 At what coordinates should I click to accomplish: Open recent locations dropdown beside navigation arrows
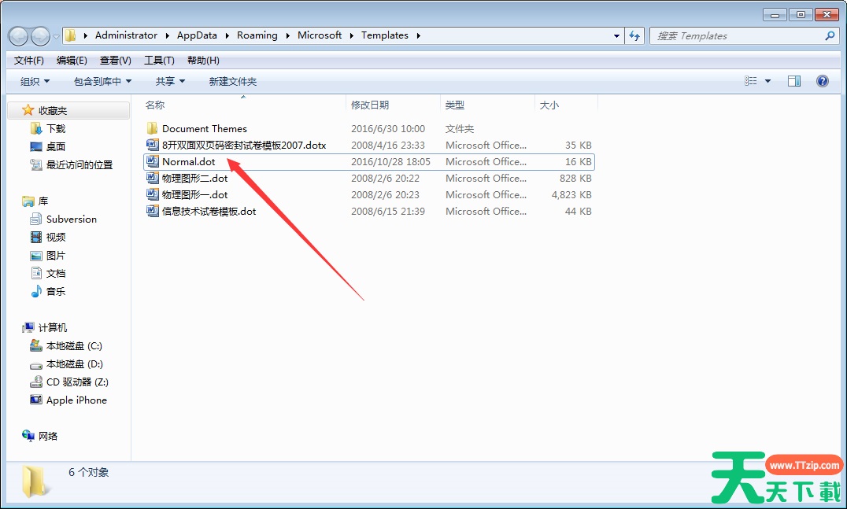56,37
